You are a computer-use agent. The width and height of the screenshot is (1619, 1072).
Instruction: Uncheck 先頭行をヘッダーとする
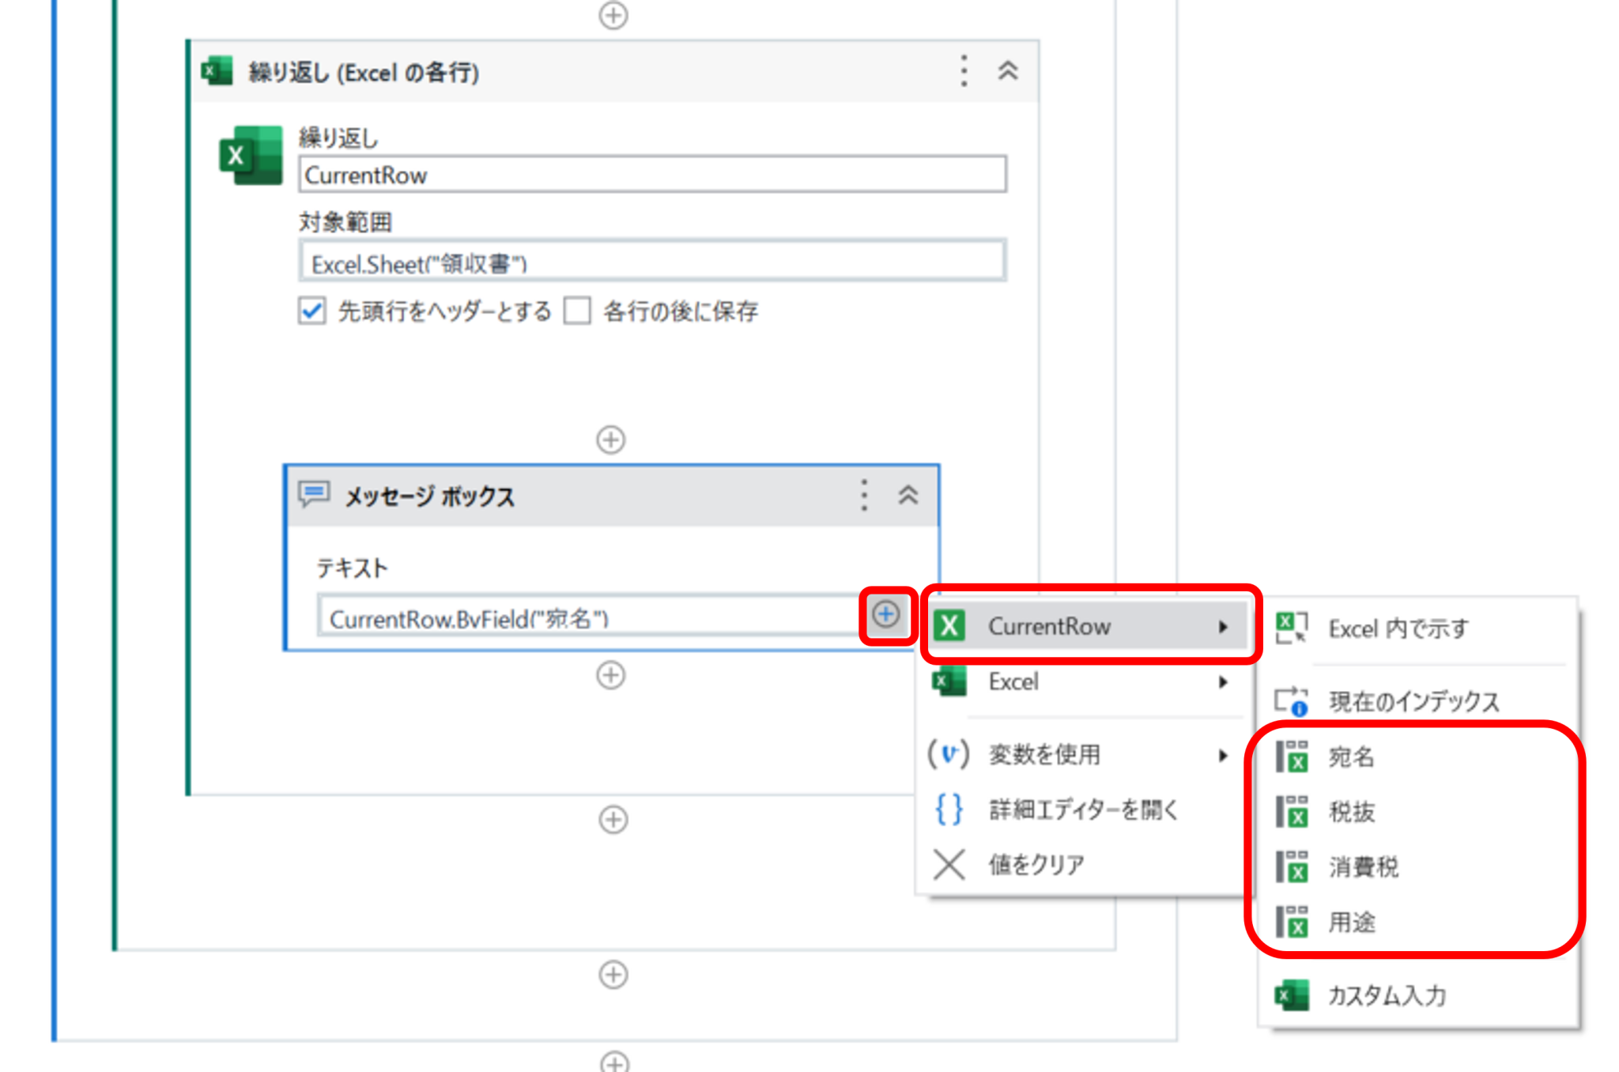coord(311,311)
